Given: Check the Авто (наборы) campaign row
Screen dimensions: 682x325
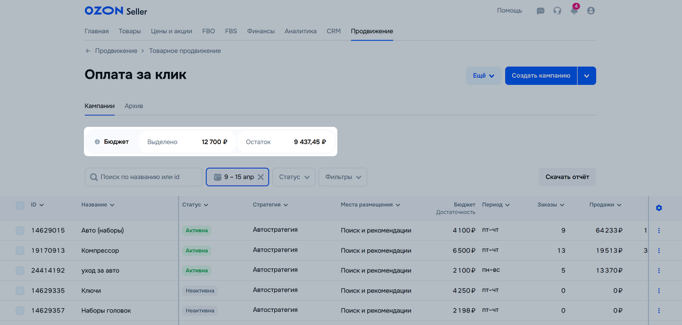Looking at the screenshot, I should tap(20, 231).
